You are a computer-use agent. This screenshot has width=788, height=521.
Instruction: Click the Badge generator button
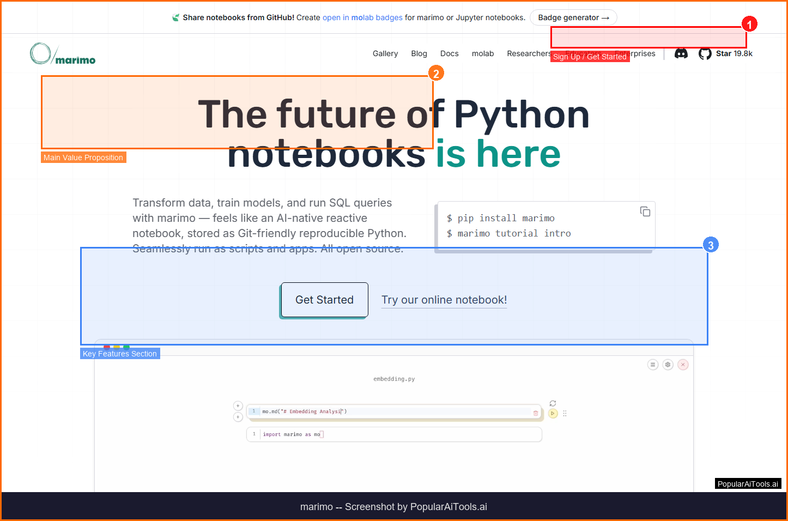(573, 17)
